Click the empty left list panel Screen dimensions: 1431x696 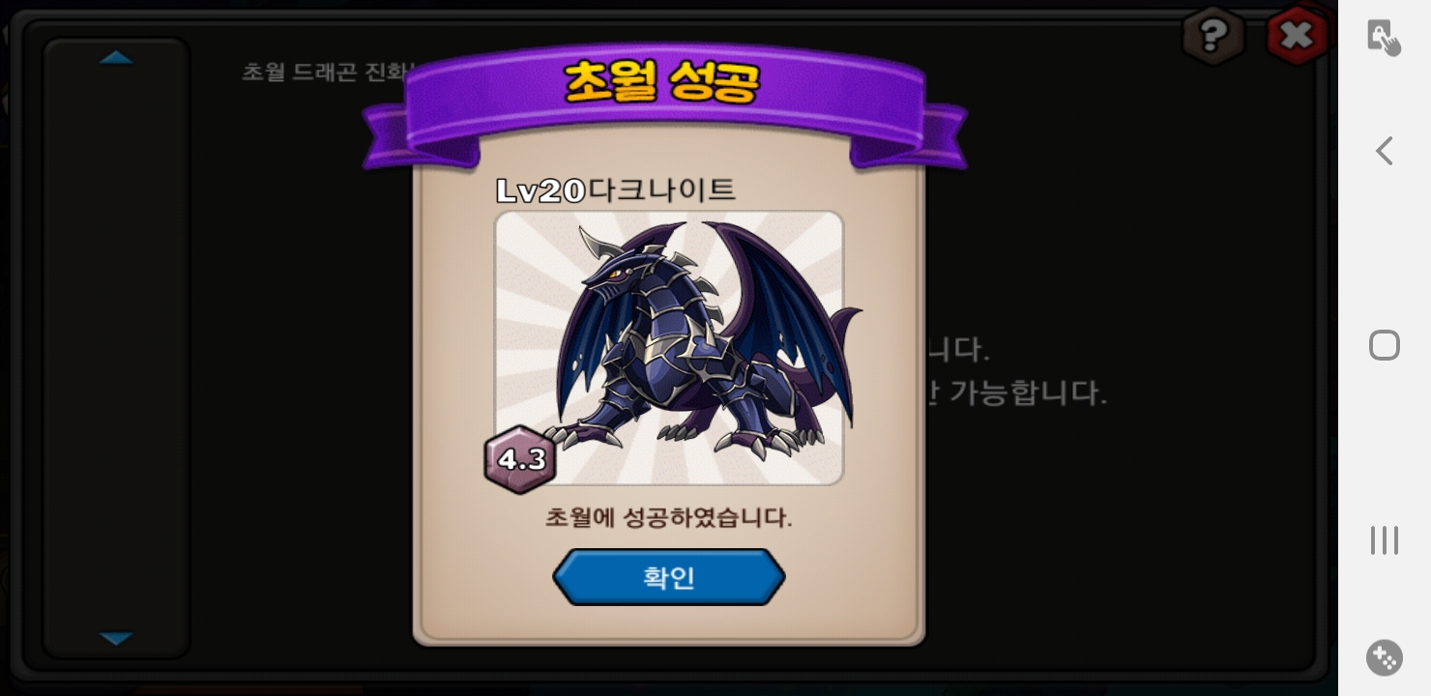[116, 348]
